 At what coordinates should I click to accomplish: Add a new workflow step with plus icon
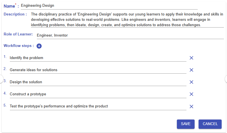click(x=39, y=46)
